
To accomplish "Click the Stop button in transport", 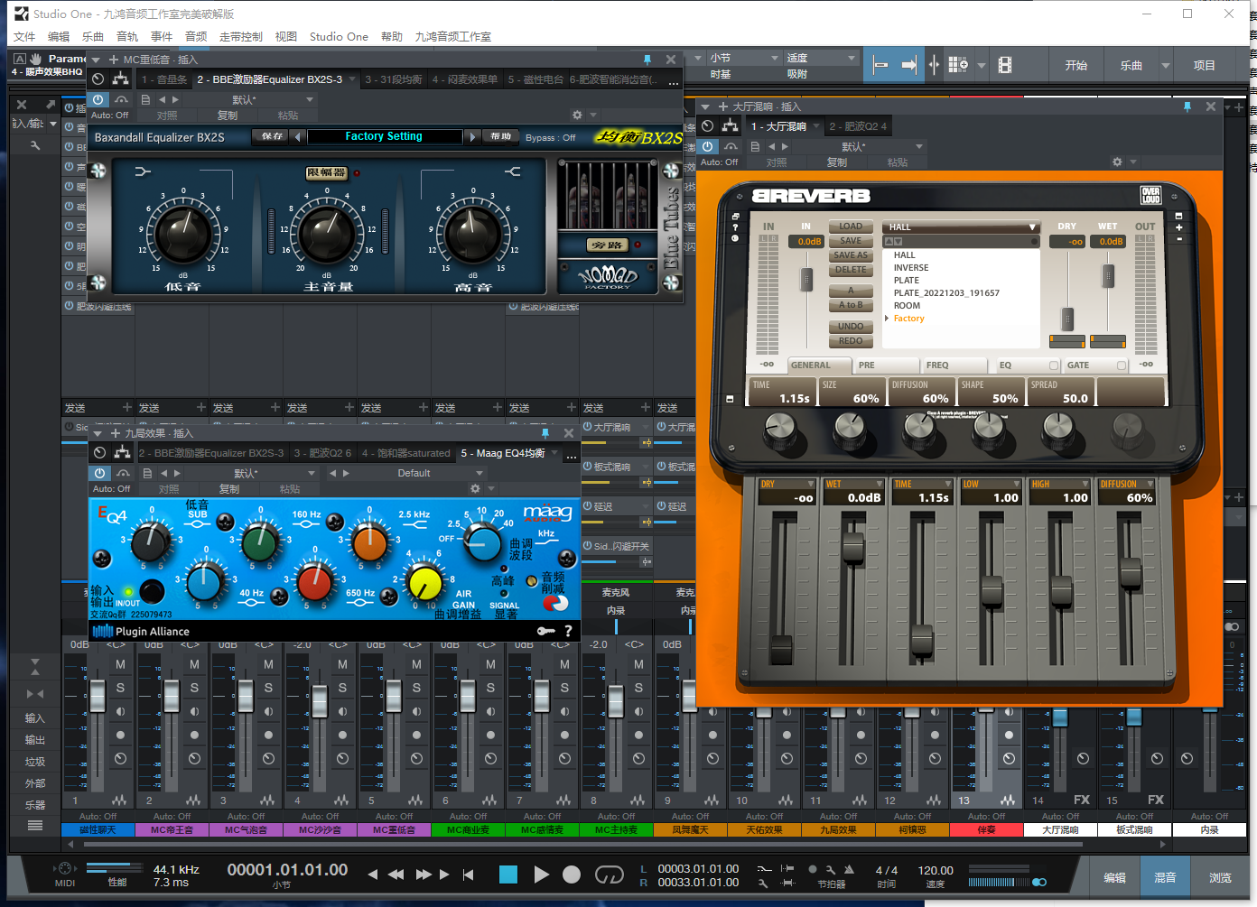I will pyautogui.click(x=508, y=875).
